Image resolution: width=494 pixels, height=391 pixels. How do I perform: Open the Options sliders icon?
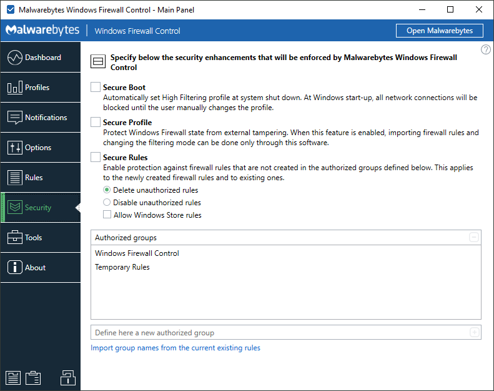pyautogui.click(x=15, y=148)
